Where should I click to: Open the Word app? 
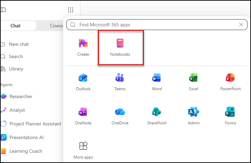(x=157, y=82)
